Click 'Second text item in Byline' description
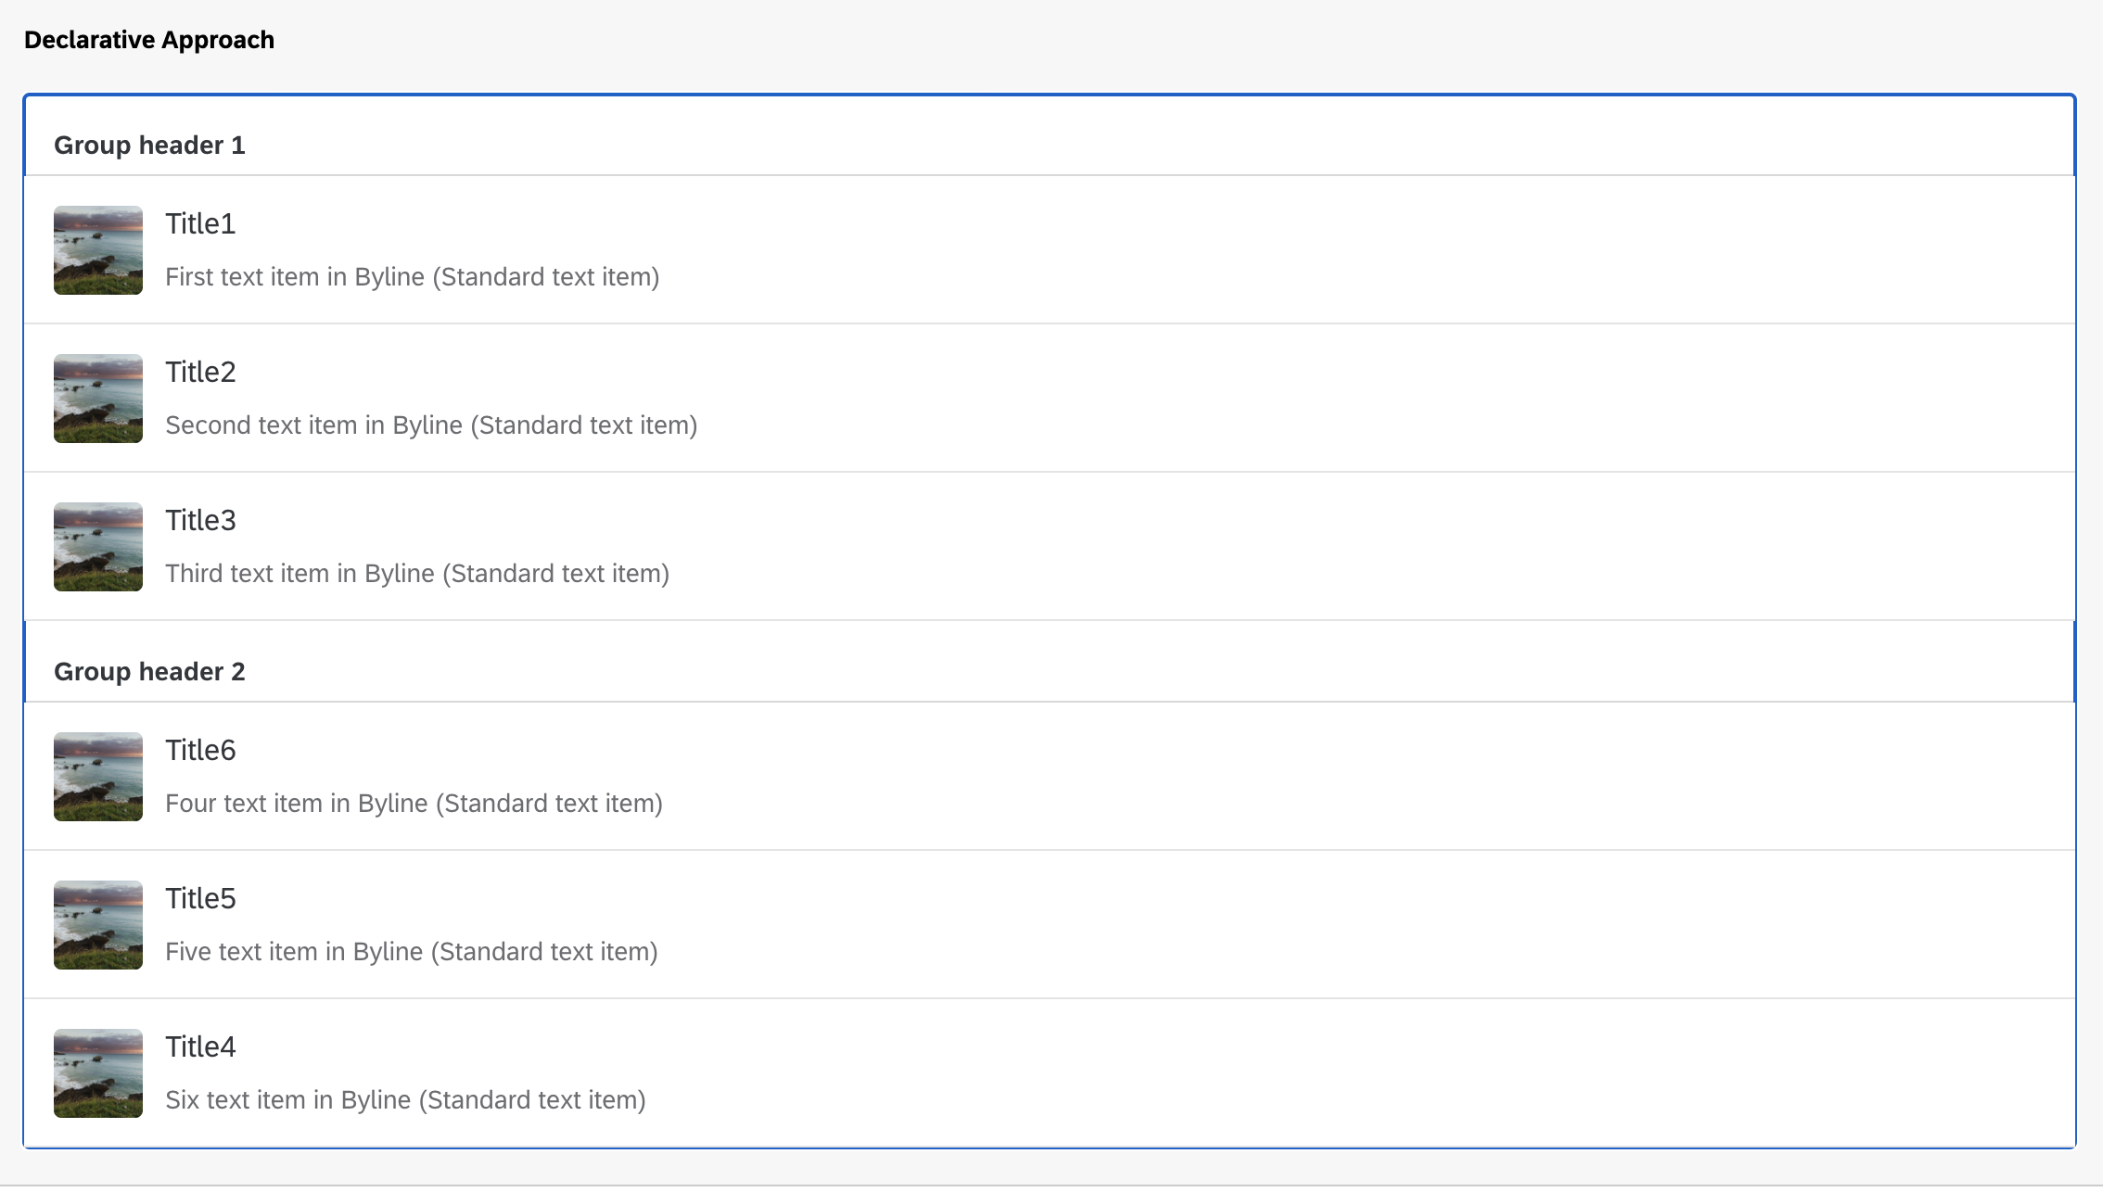 [431, 425]
